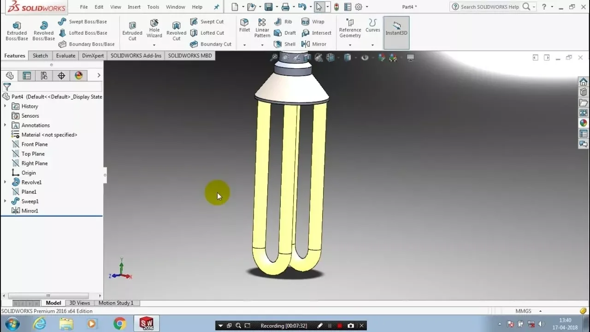Select the Extruded Boss/Base tool

17,31
